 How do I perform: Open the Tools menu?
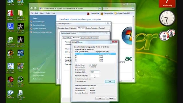tap(48, 13)
